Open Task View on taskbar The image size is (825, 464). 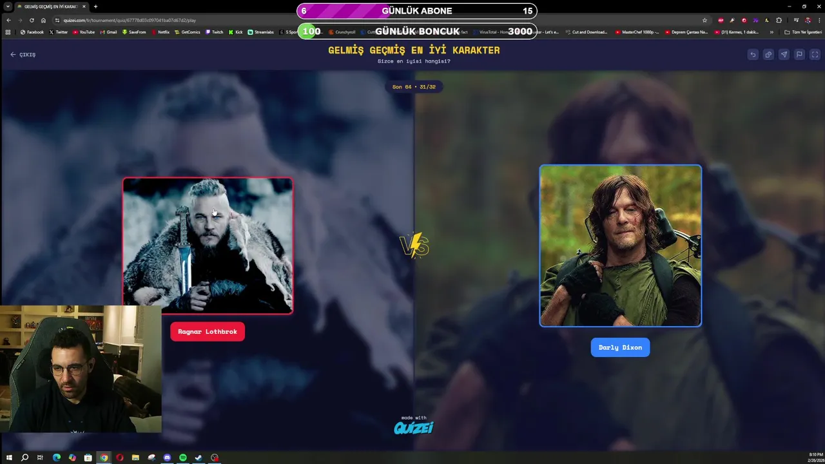40,458
